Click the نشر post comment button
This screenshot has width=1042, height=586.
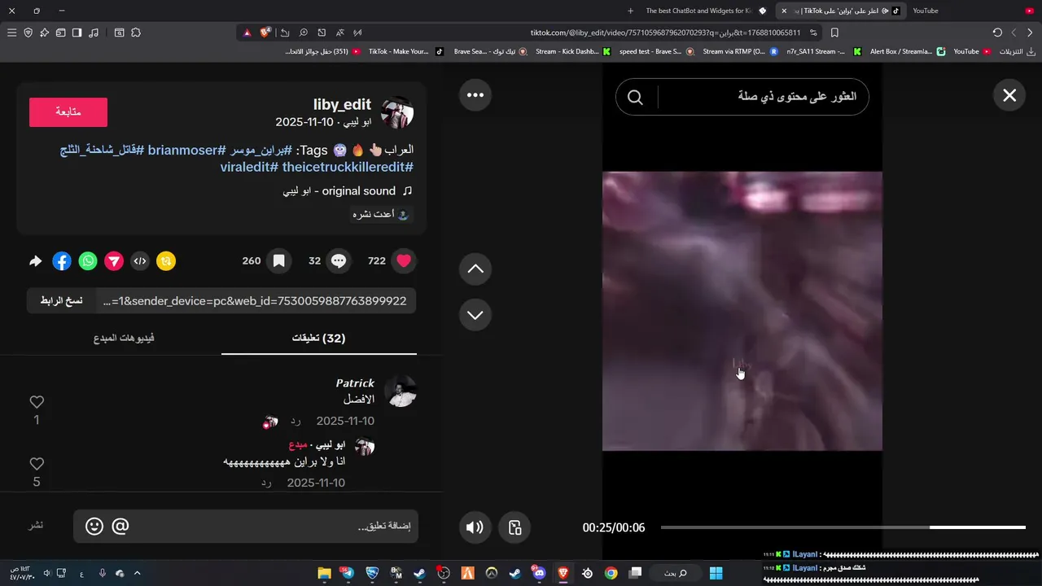click(x=36, y=525)
